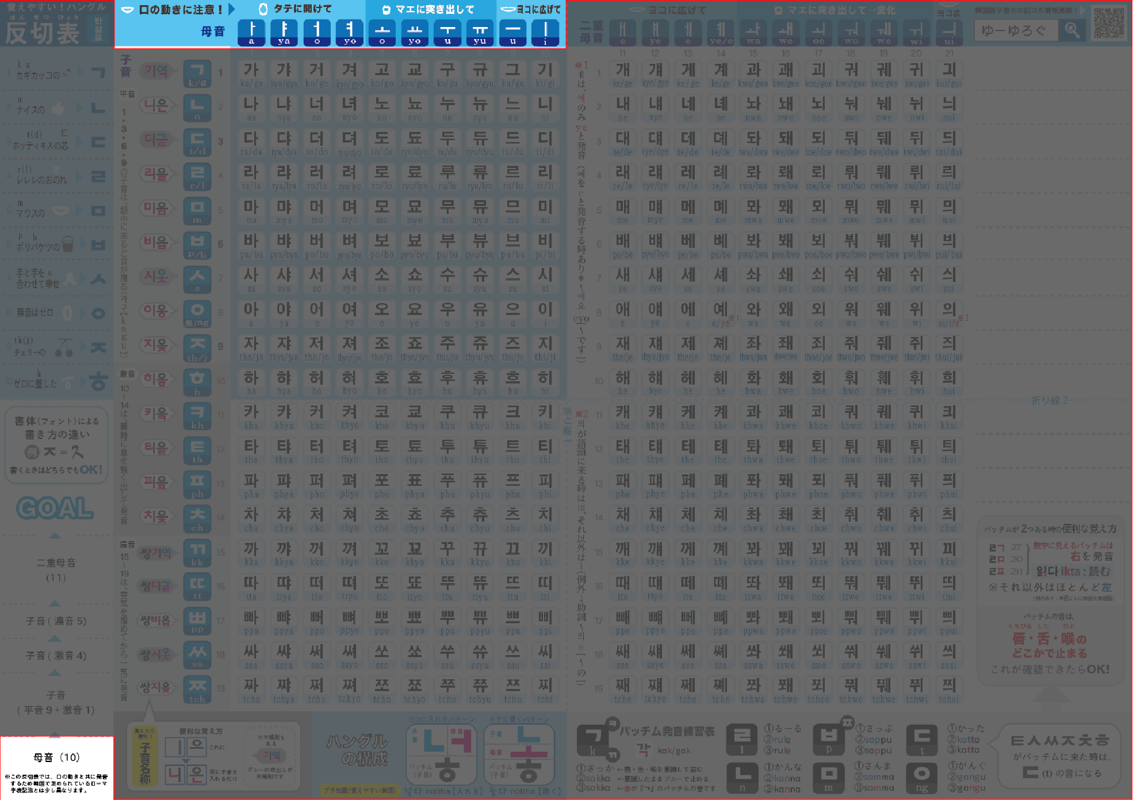Select the ㅢ (ui) double vowel tile

tap(949, 33)
